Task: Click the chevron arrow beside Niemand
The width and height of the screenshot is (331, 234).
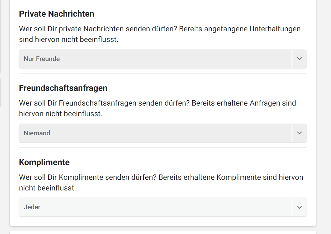Action: tap(299, 133)
